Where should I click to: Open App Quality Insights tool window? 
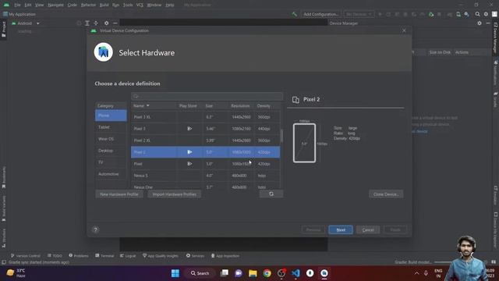pos(161,255)
